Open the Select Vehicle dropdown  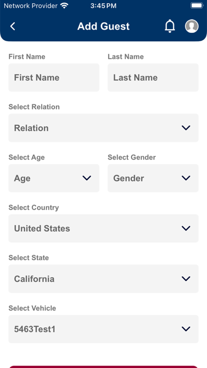(x=103, y=329)
